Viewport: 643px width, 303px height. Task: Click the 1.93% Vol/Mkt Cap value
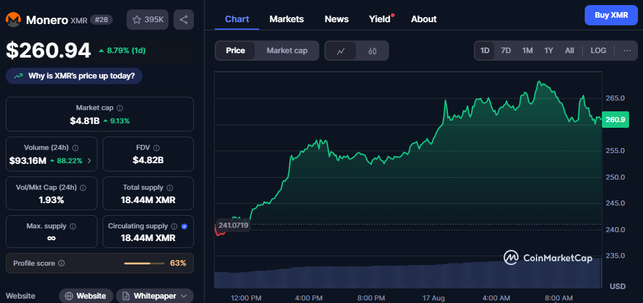click(51, 201)
